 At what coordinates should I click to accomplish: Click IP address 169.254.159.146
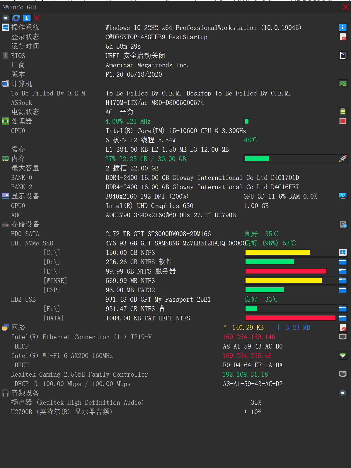[x=249, y=337]
